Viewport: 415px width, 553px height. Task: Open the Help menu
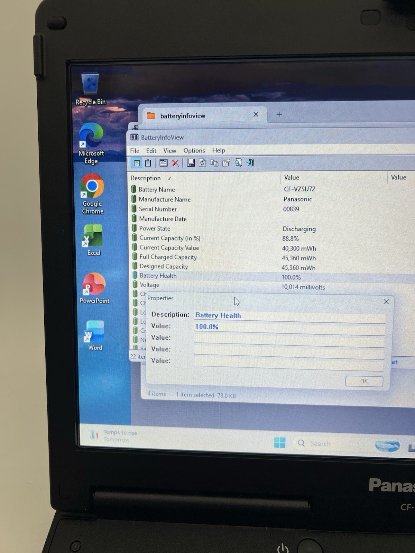(219, 150)
